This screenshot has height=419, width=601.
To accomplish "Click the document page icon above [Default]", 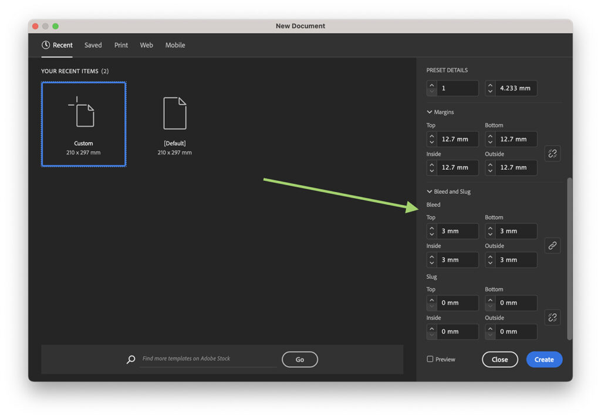I will [x=174, y=113].
